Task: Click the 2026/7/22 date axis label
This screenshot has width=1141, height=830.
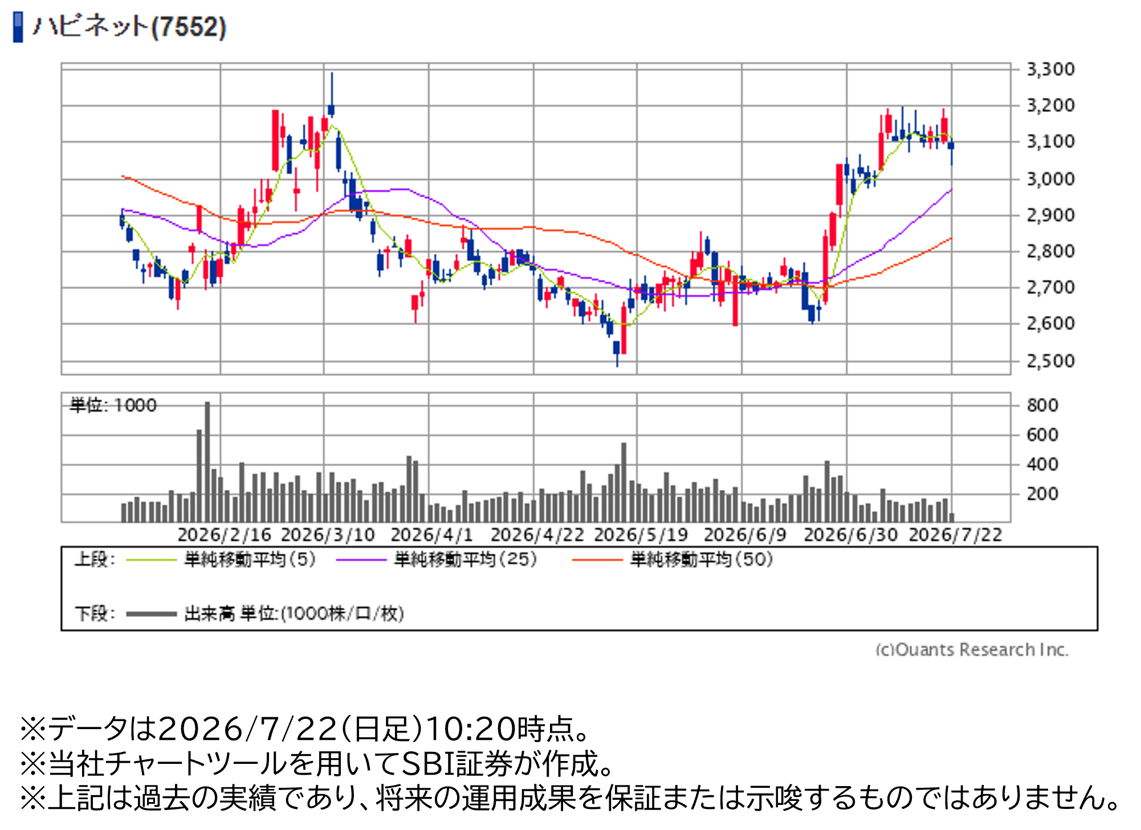Action: point(955,535)
